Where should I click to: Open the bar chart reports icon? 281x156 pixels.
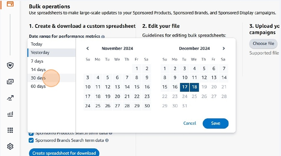tap(10, 114)
